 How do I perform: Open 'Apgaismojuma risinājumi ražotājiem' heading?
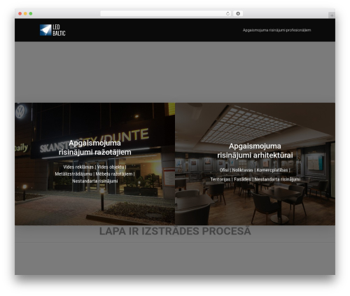(95, 148)
